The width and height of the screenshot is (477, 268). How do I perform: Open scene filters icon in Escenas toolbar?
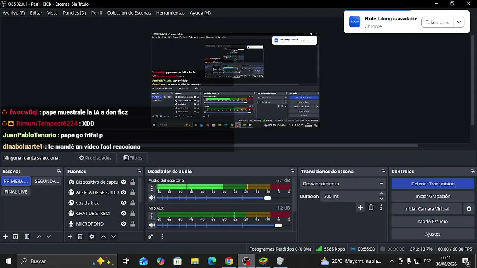[x=27, y=237]
